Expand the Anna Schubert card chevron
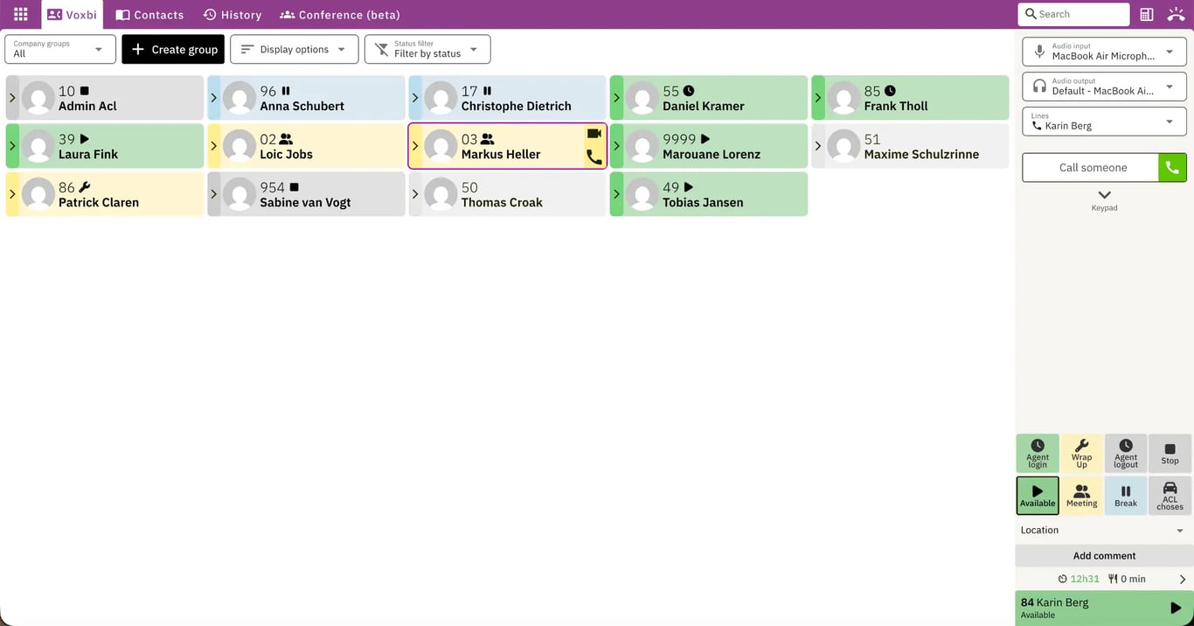The width and height of the screenshot is (1194, 626). (213, 98)
